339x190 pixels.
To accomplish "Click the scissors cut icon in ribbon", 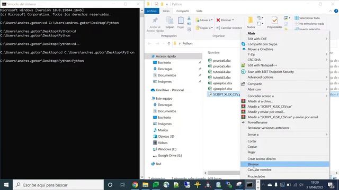I will [189, 18].
